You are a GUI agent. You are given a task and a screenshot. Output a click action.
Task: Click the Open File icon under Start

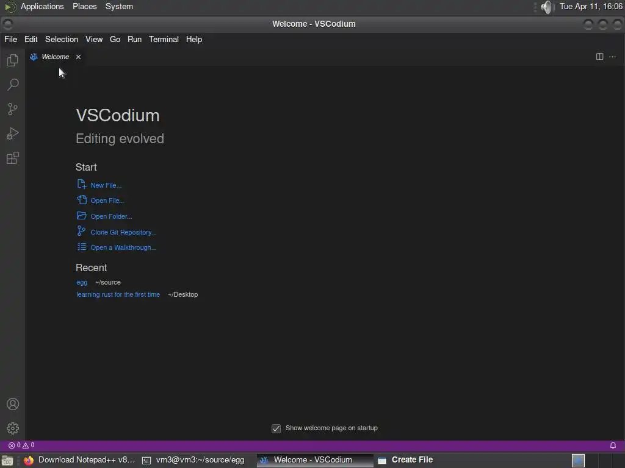[x=81, y=200]
